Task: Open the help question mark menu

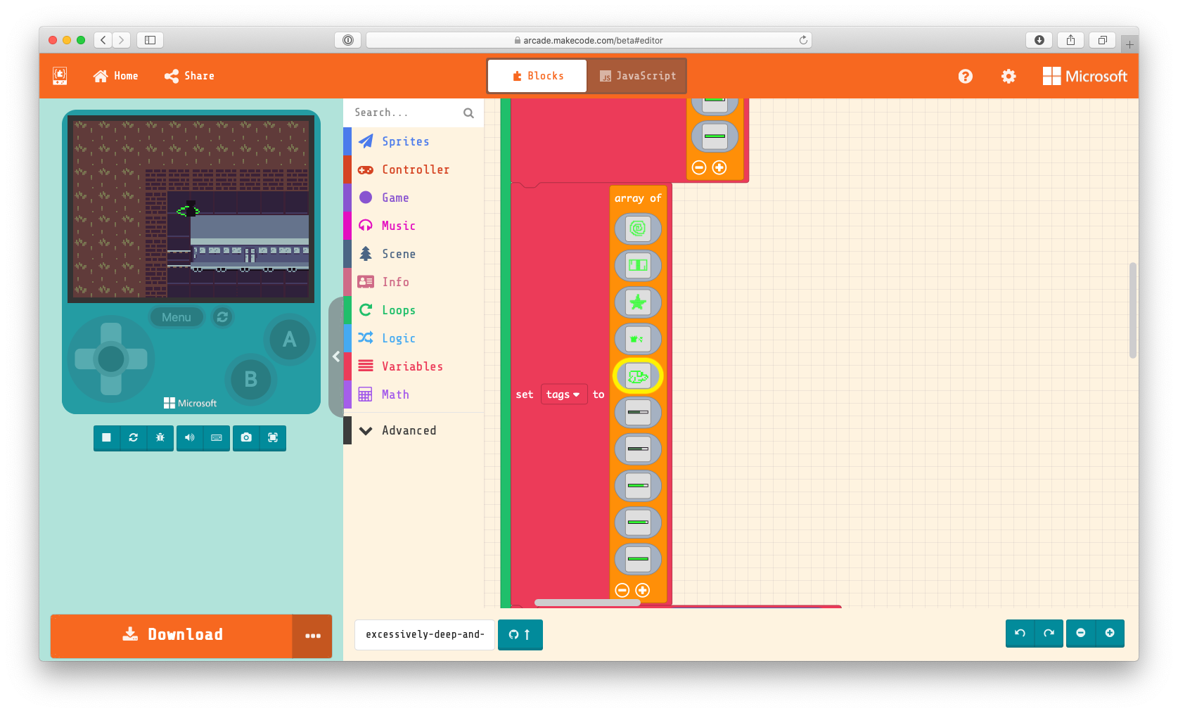Action: (966, 76)
